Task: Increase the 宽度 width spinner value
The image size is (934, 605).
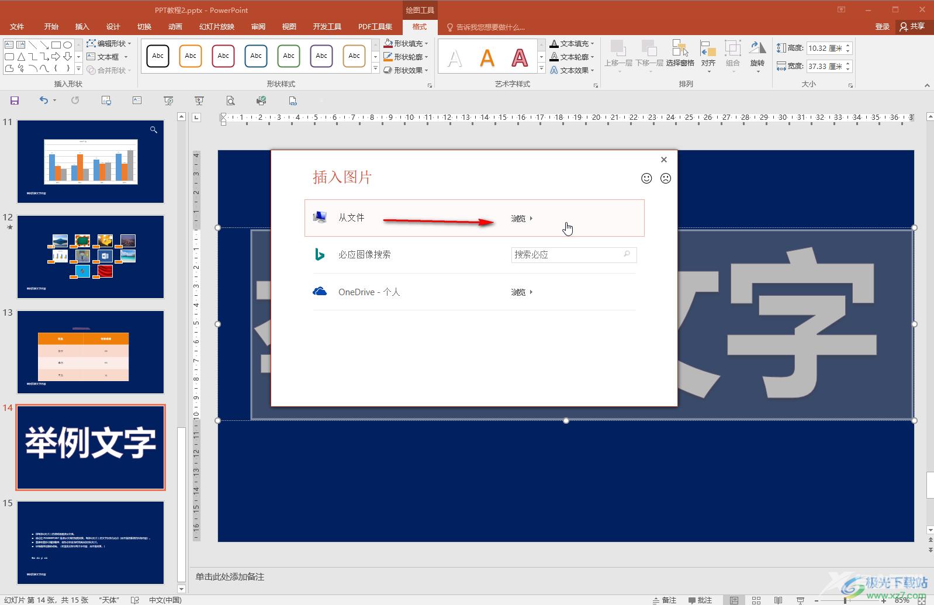Action: [848, 63]
